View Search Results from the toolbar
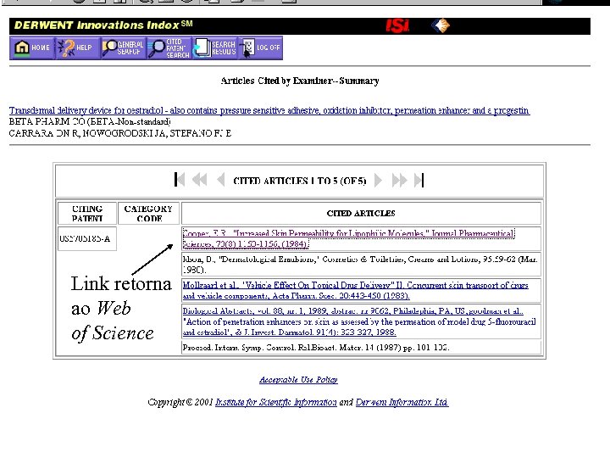 point(214,47)
